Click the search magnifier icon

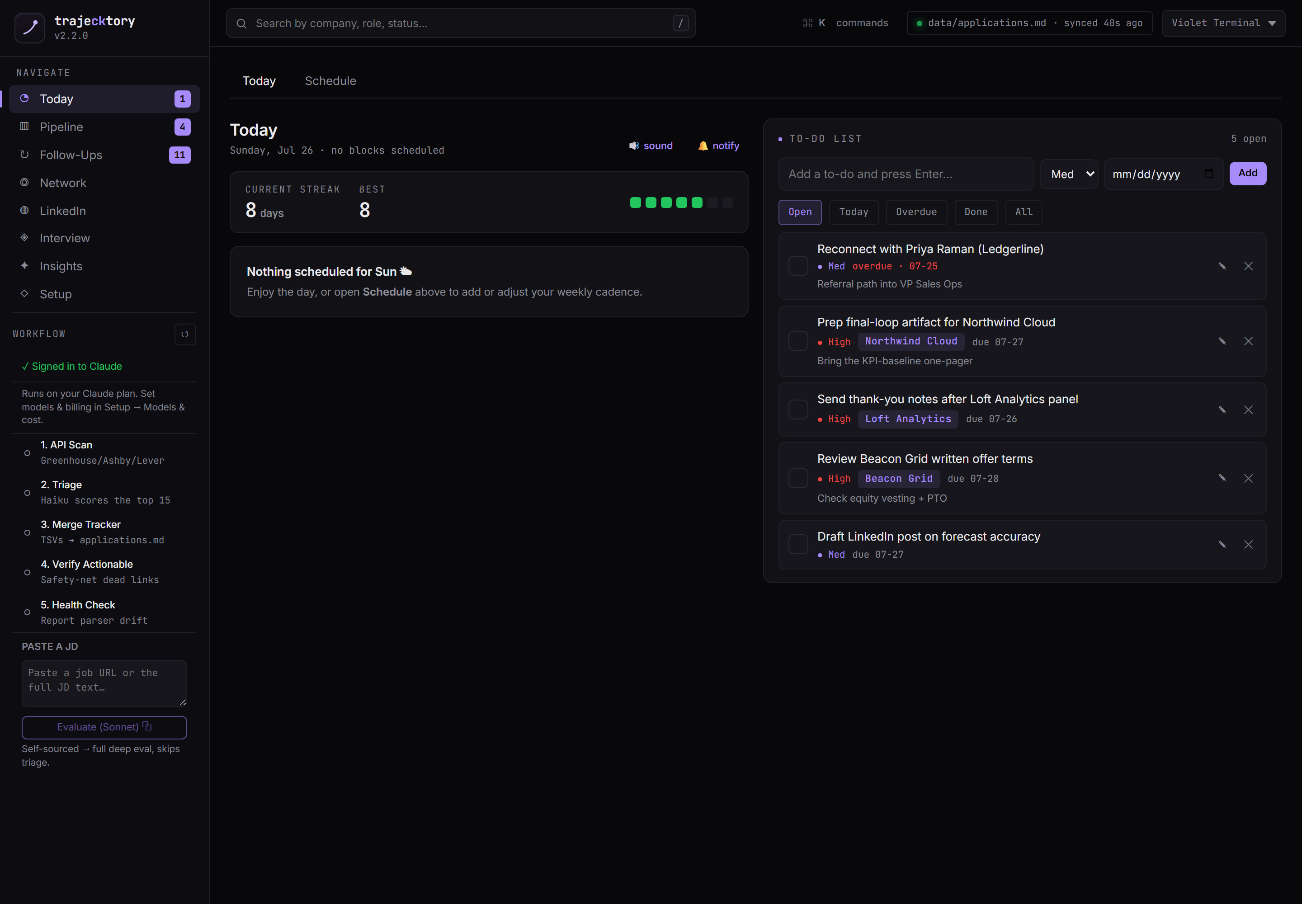pyautogui.click(x=241, y=23)
